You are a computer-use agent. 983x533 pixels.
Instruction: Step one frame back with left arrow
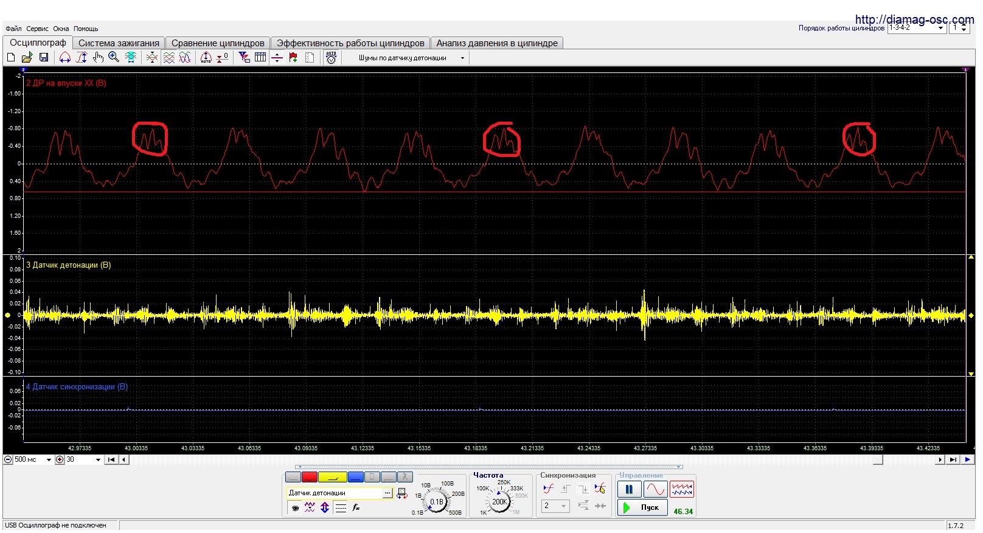coord(124,460)
